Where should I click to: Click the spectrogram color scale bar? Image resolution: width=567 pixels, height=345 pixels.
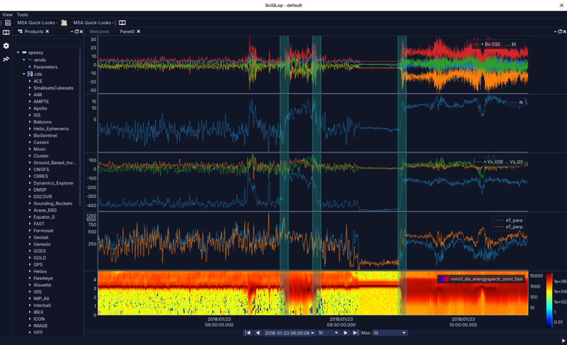549,300
